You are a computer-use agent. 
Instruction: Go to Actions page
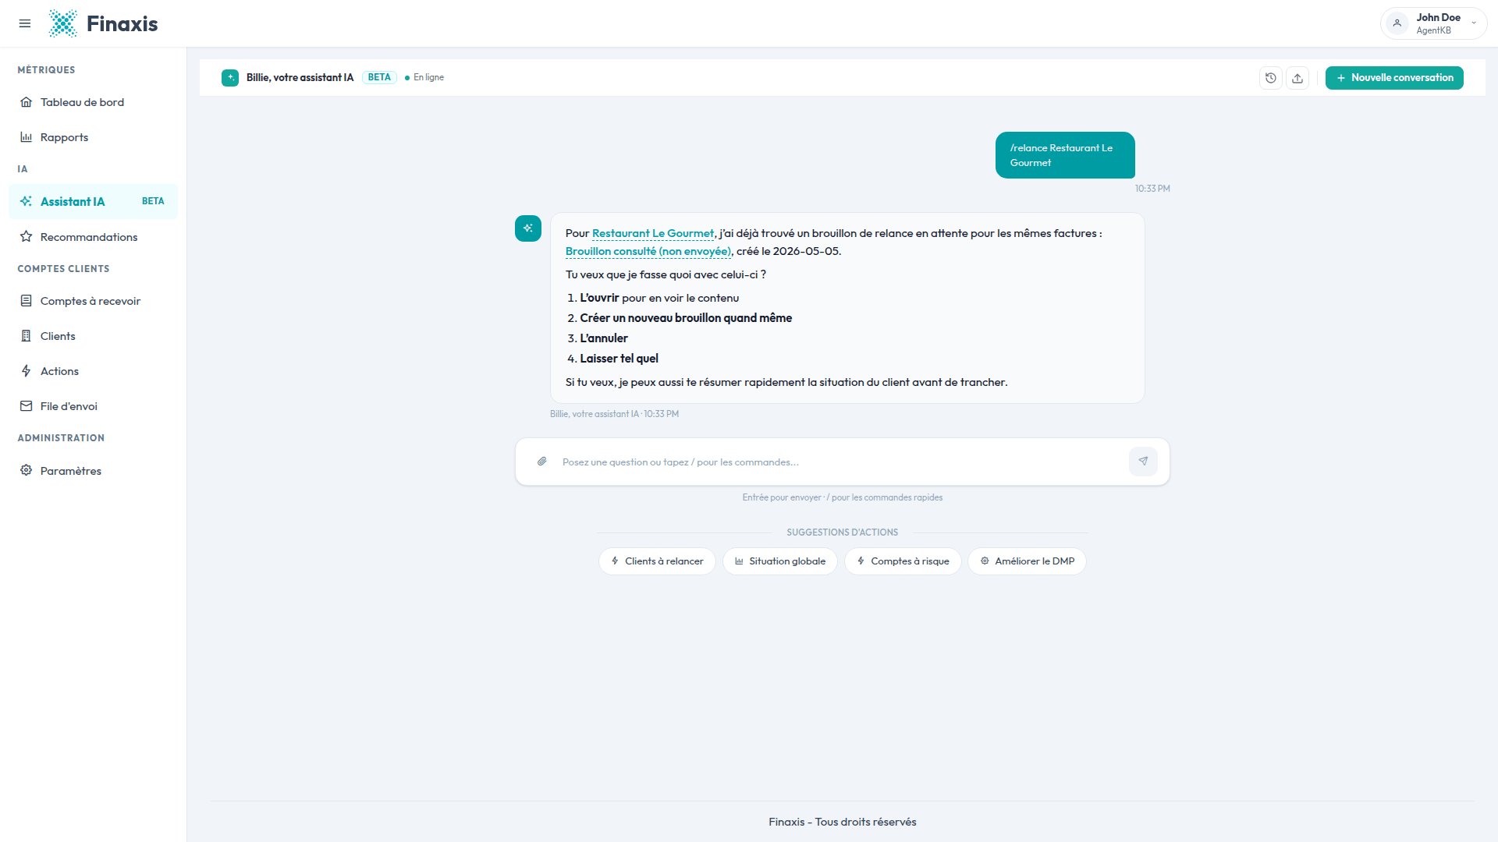(x=93, y=371)
